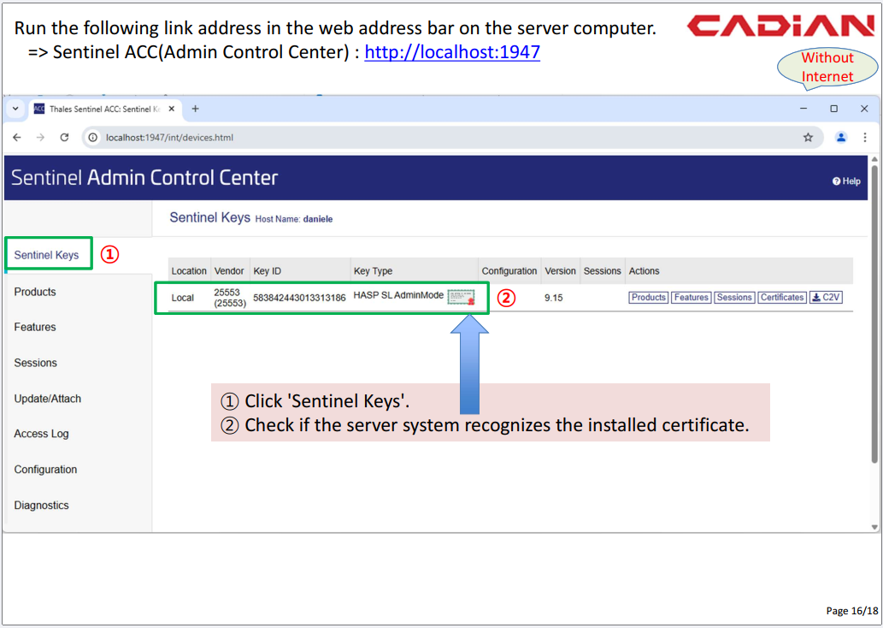
Task: Open the Chrome three-dot menu
Action: click(x=865, y=137)
